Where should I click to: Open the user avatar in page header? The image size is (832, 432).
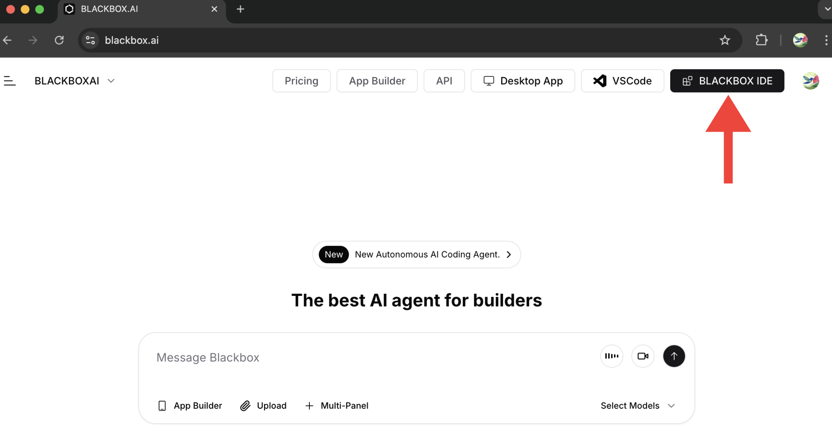(810, 81)
